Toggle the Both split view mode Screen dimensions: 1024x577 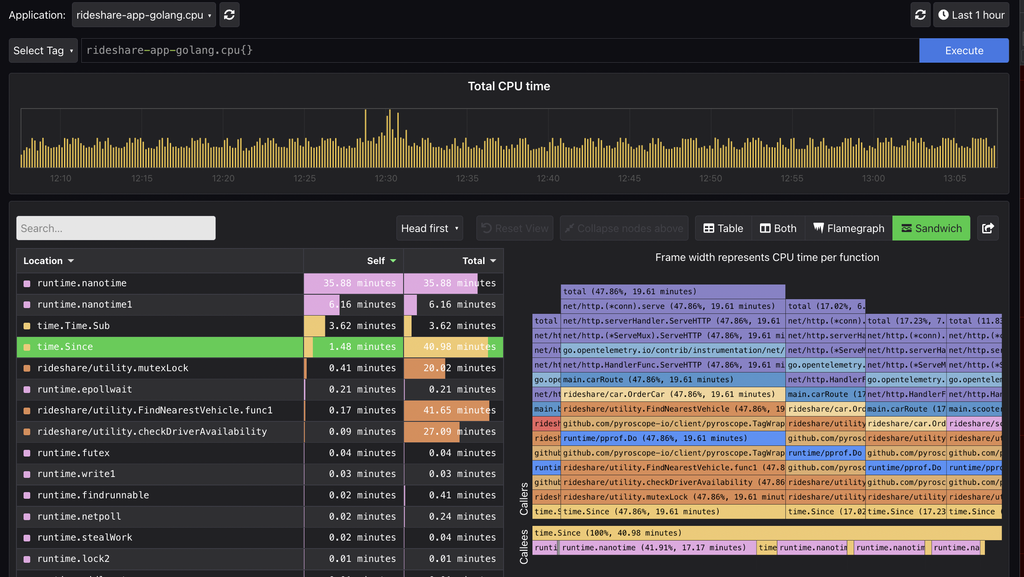tap(778, 228)
